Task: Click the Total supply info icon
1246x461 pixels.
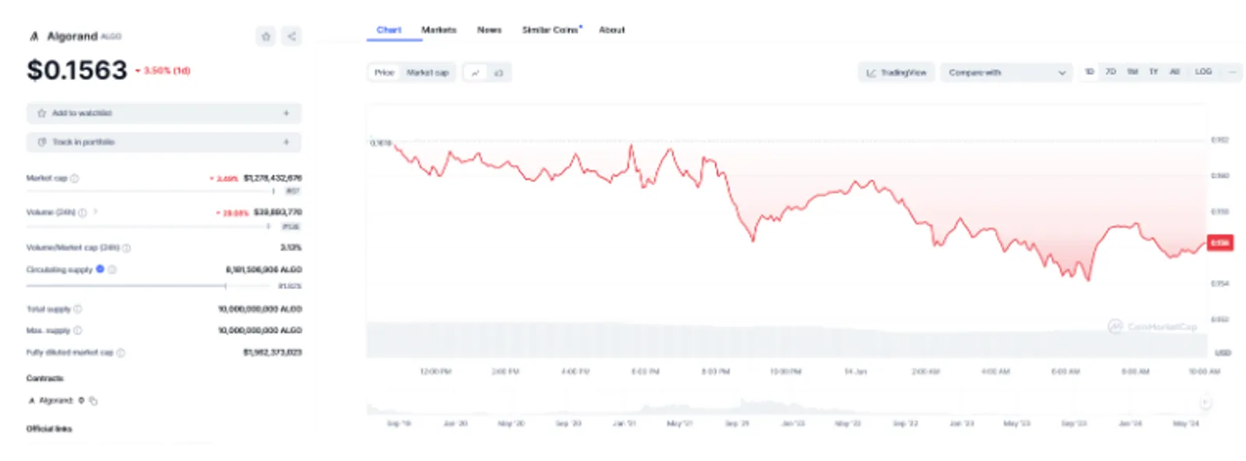Action: (77, 309)
